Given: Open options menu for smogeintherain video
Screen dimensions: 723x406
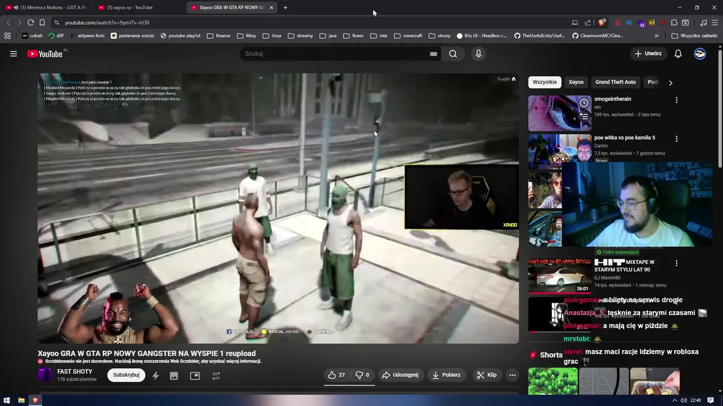Looking at the screenshot, I should pos(676,100).
